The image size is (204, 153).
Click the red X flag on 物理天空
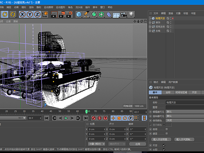173,18
